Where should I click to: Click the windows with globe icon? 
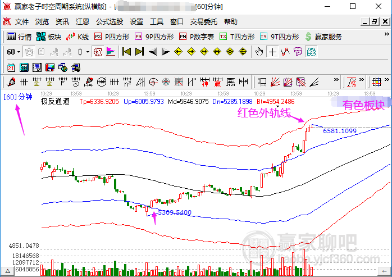point(63,67)
